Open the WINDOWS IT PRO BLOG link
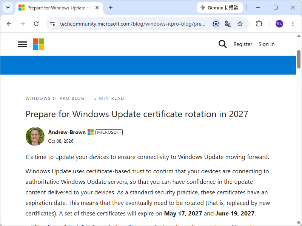This screenshot has width=302, height=226. [55, 98]
